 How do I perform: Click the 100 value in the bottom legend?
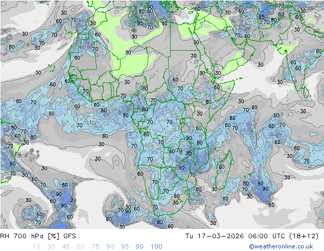[156, 247]
